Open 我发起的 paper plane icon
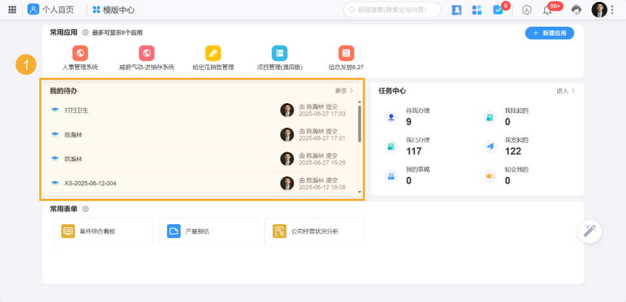The image size is (626, 302). pos(490,147)
